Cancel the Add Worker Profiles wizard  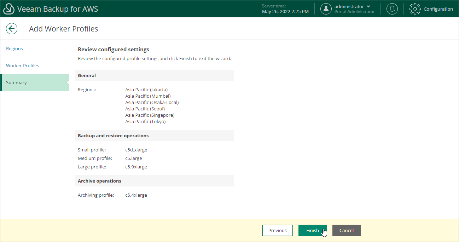tap(346, 230)
